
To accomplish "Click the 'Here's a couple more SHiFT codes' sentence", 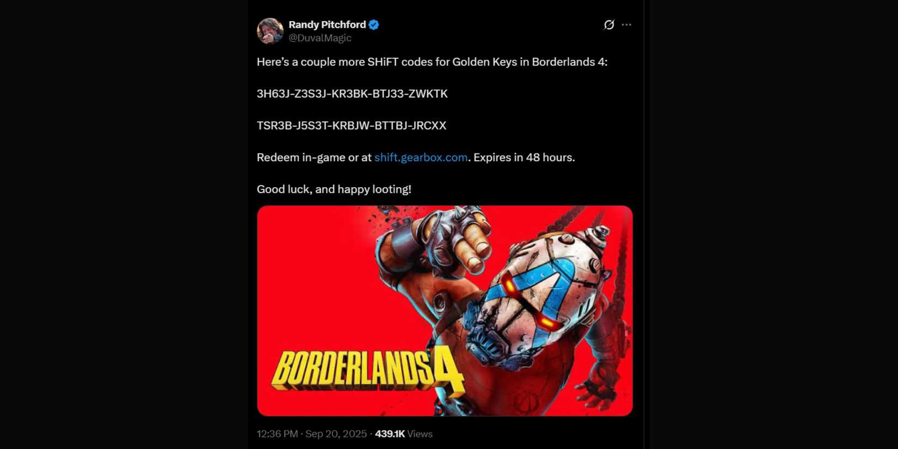I will tap(432, 62).
